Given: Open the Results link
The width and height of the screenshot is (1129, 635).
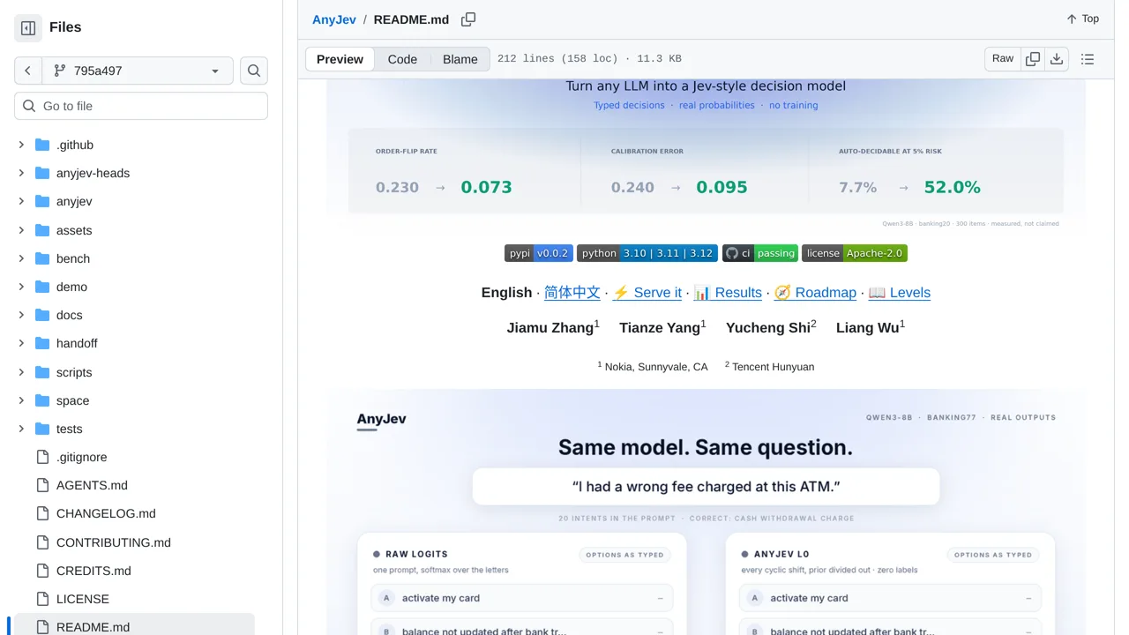Looking at the screenshot, I should (x=728, y=293).
